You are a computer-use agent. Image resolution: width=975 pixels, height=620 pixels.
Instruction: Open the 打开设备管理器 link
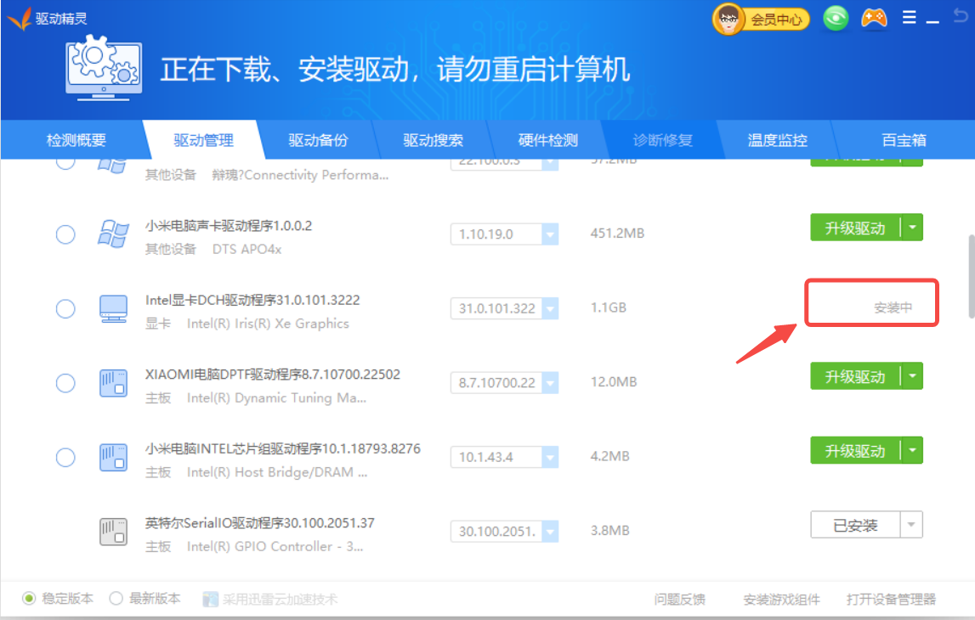point(891,600)
